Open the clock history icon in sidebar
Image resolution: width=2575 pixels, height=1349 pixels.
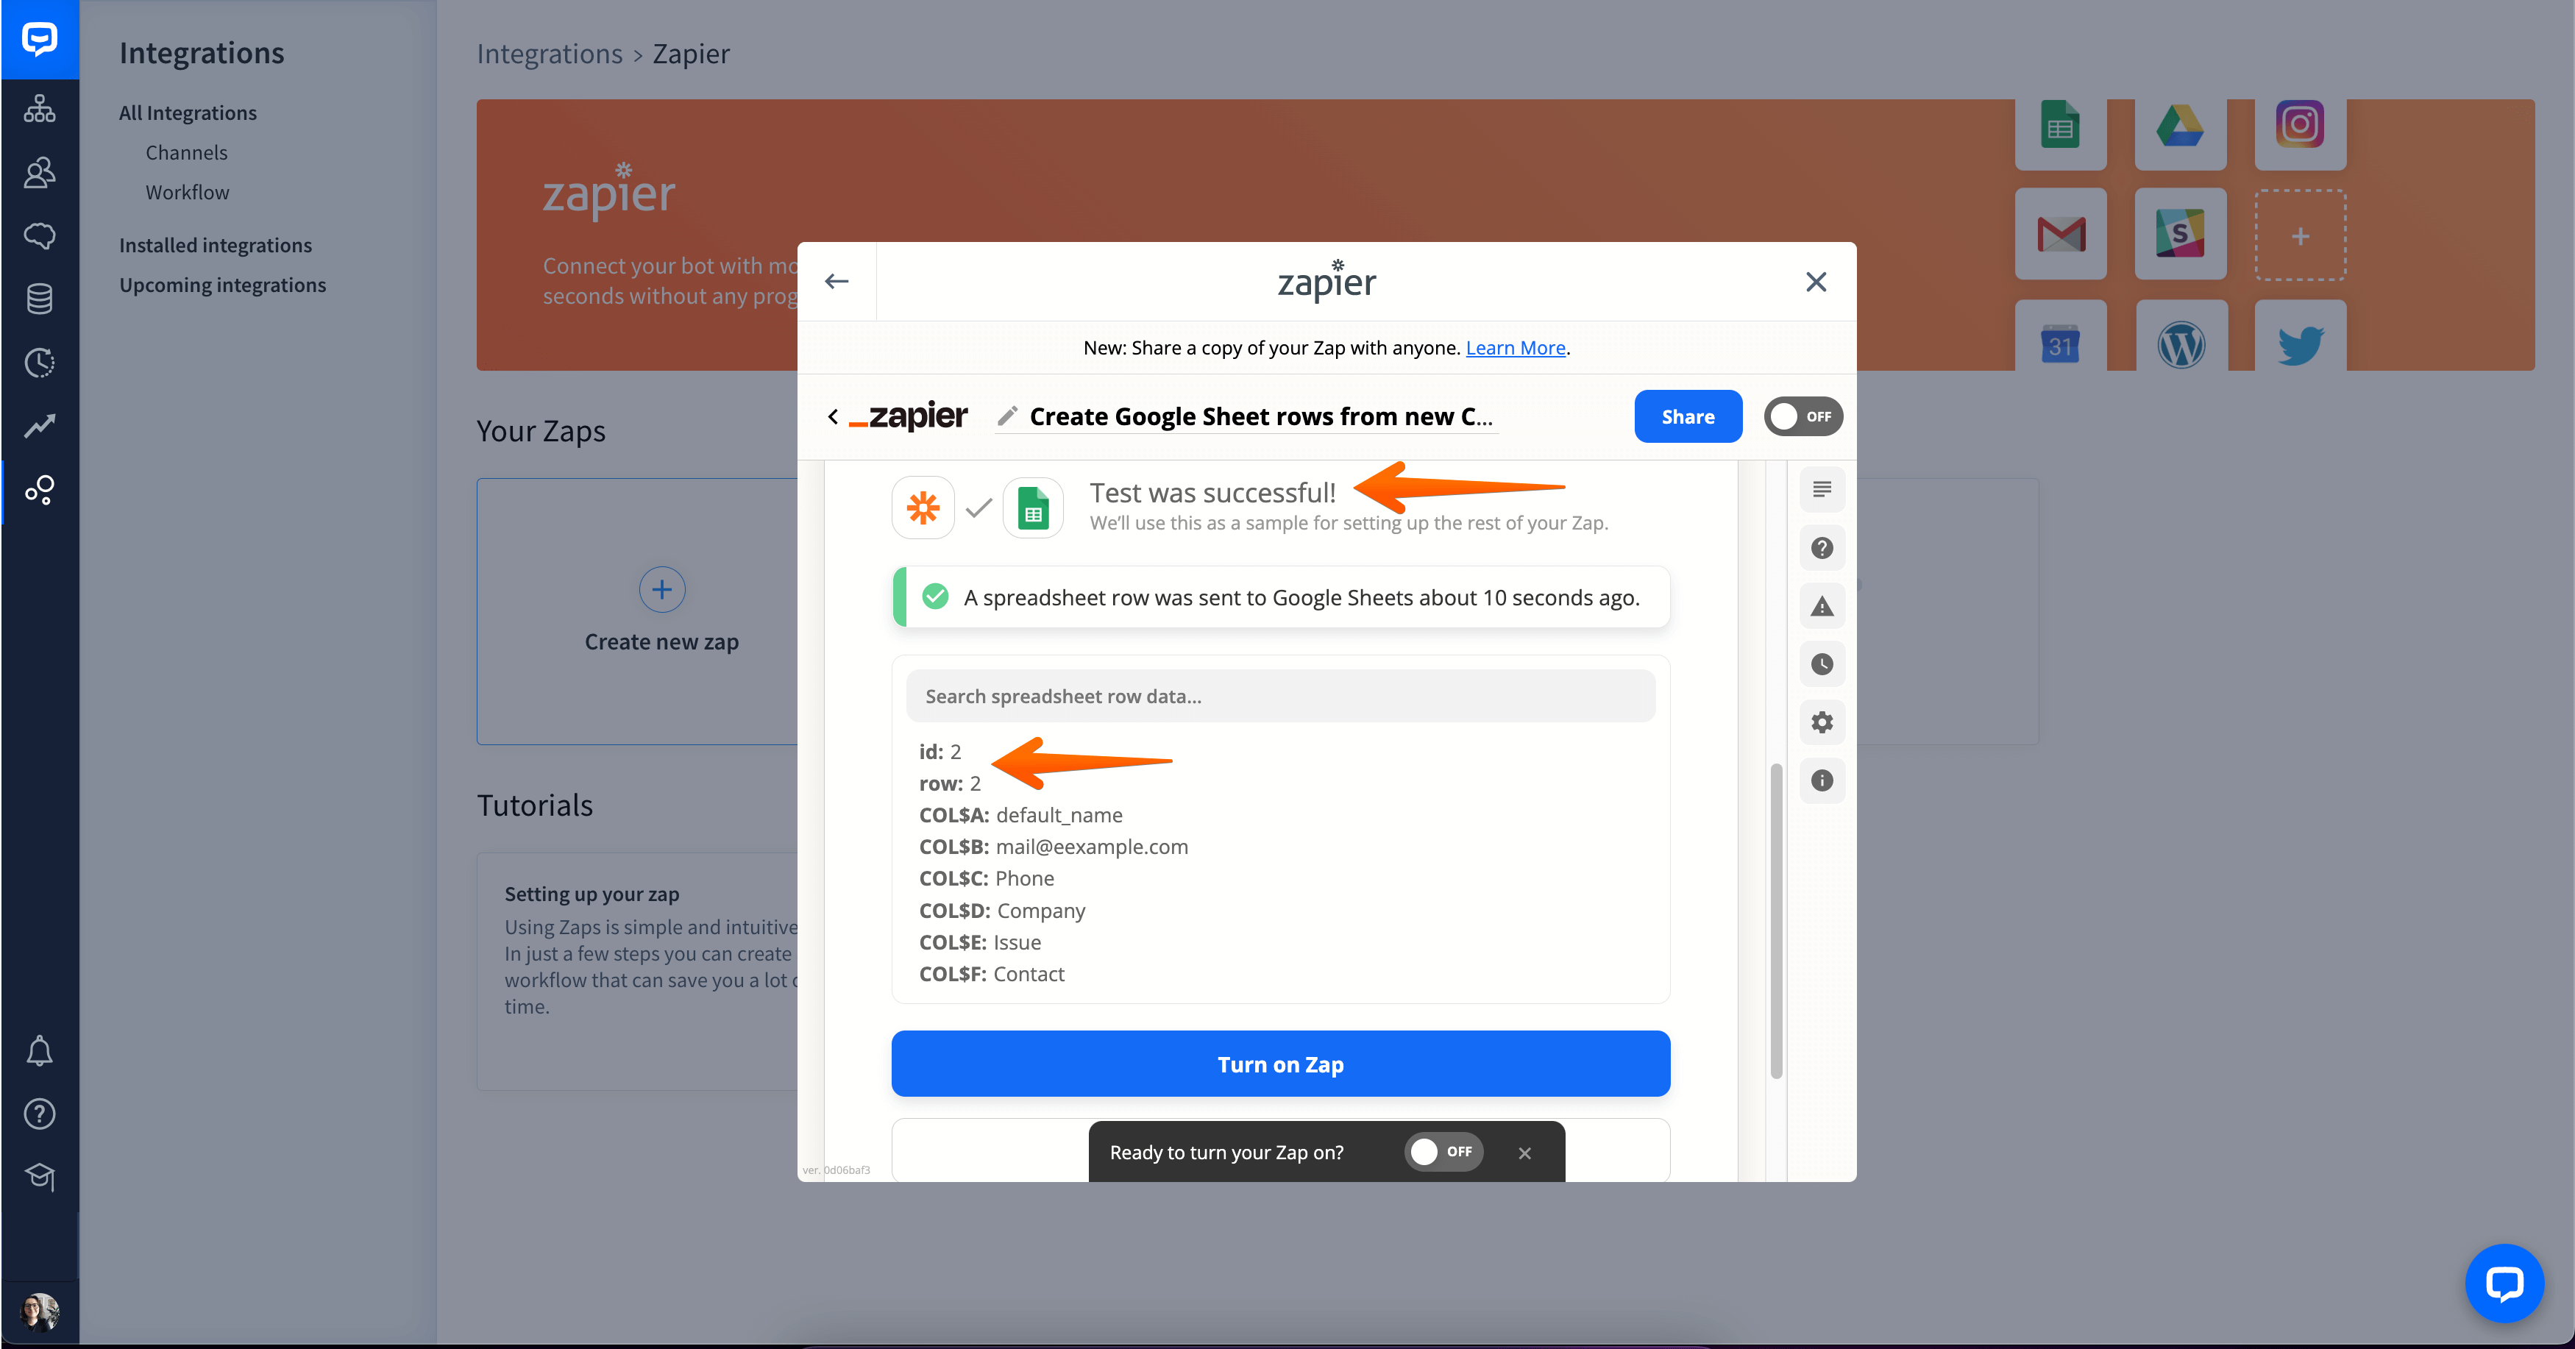[x=40, y=363]
